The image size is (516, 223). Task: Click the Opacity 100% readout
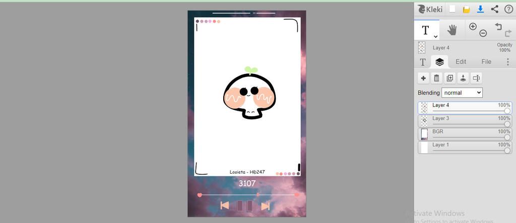504,47
